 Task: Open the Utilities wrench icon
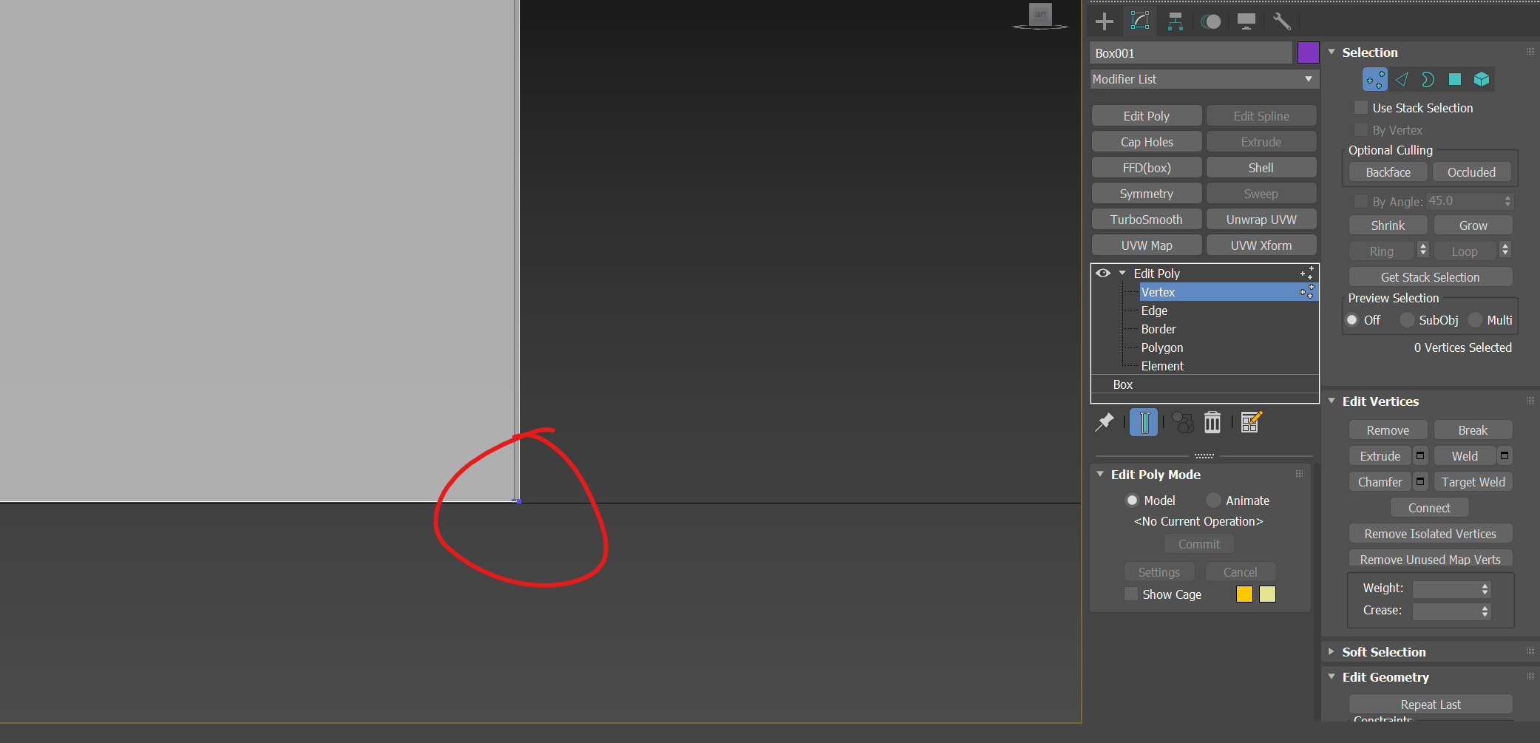[x=1282, y=21]
